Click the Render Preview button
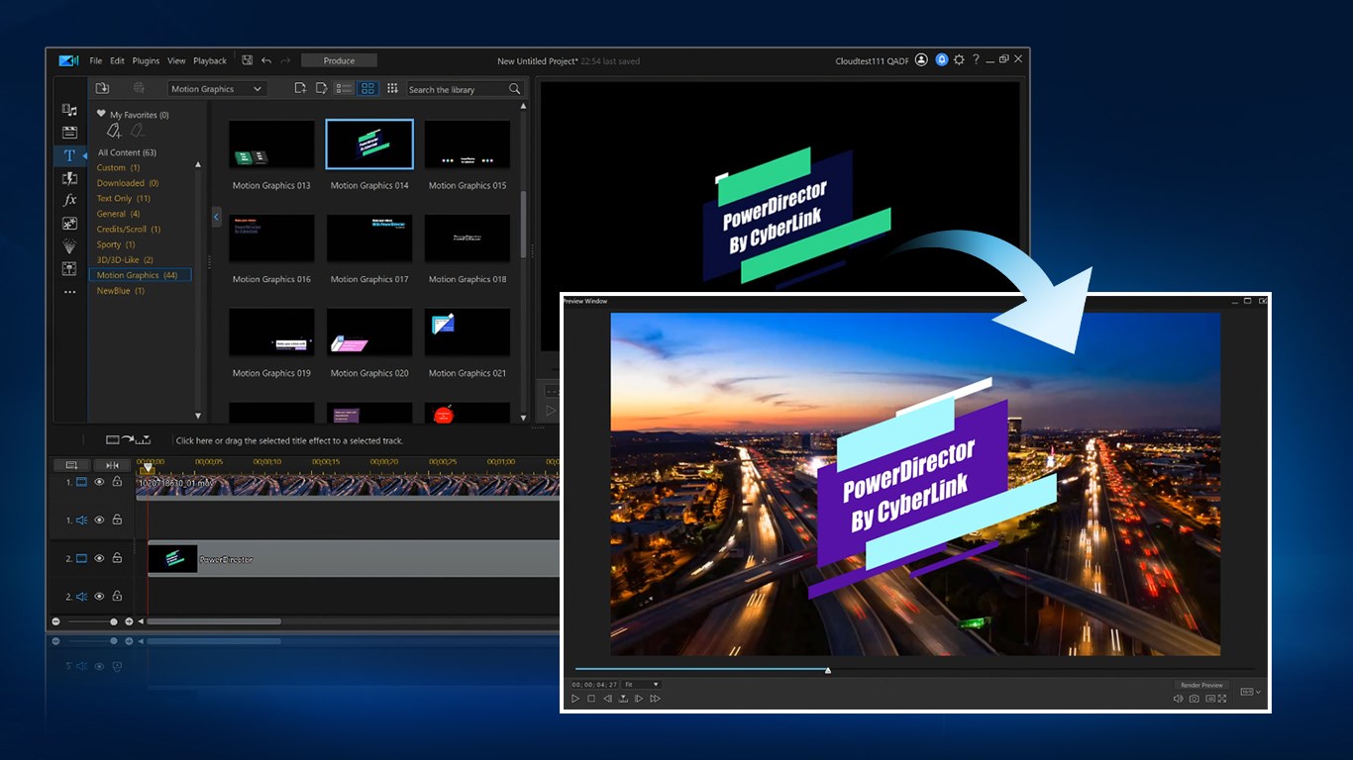Screen dimensions: 1353x760 tap(1202, 685)
